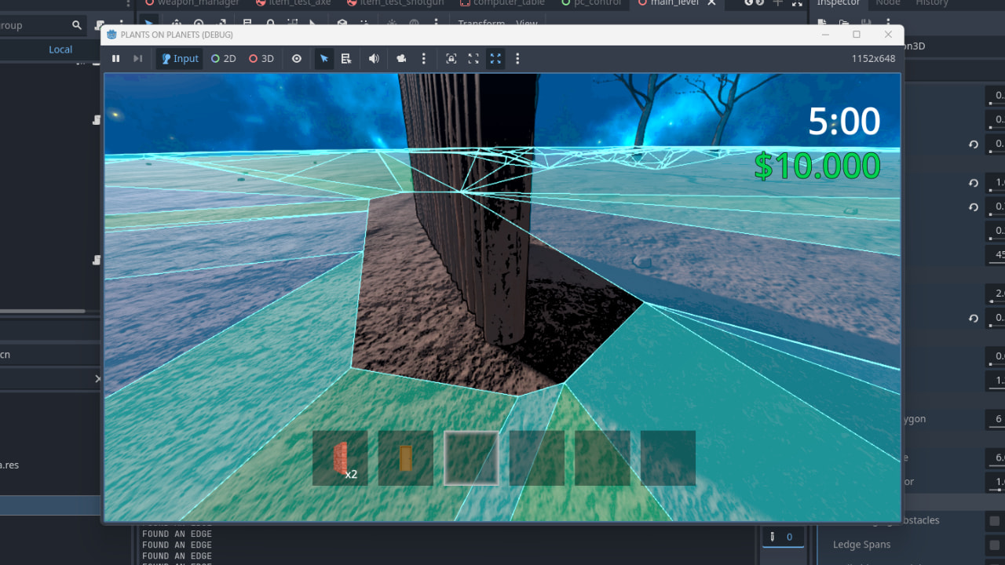Viewport: 1005px width, 565px height.
Task: Open the main_level scene tab
Action: pyautogui.click(x=674, y=3)
